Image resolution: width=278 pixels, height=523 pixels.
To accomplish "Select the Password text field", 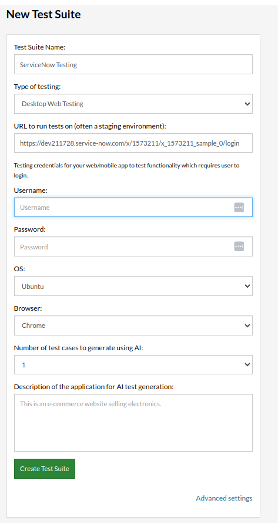I will pyautogui.click(x=133, y=246).
